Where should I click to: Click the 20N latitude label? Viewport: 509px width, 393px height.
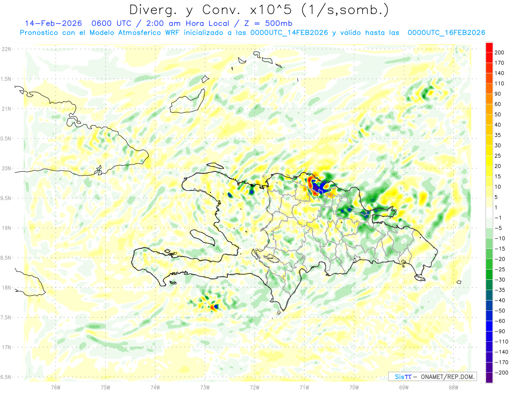tap(6, 168)
